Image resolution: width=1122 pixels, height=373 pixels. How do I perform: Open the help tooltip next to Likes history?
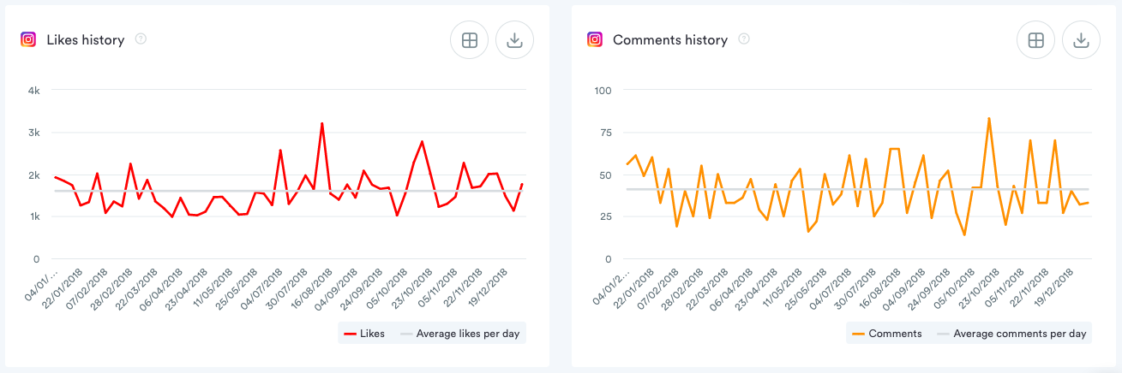[141, 39]
